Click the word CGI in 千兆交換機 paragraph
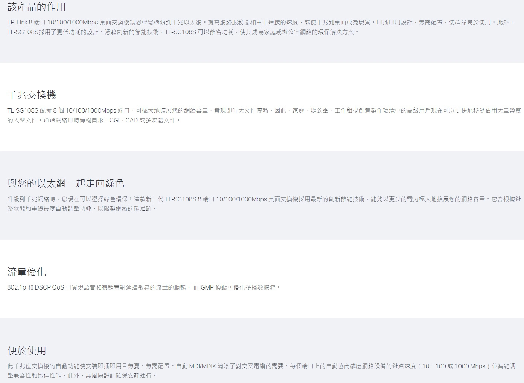This screenshot has height=383, width=524. [x=114, y=121]
